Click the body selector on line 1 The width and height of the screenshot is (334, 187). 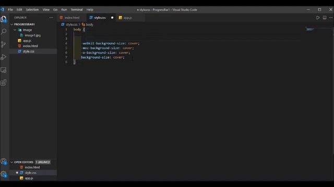tap(77, 30)
